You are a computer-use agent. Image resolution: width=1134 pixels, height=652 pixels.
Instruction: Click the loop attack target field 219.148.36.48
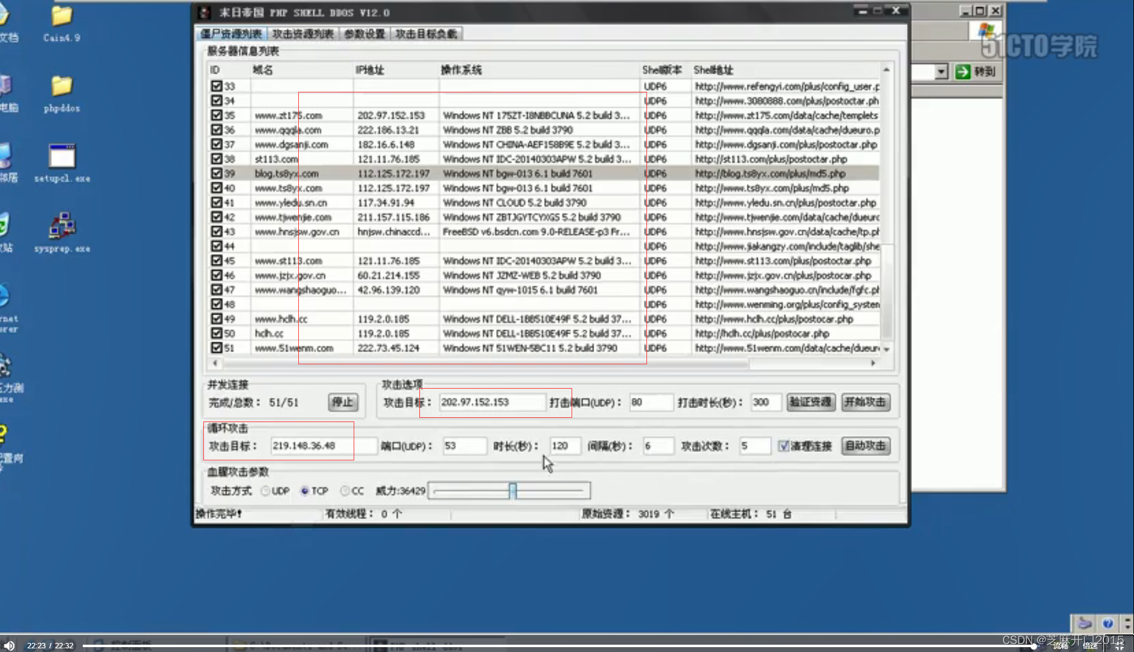click(x=323, y=446)
